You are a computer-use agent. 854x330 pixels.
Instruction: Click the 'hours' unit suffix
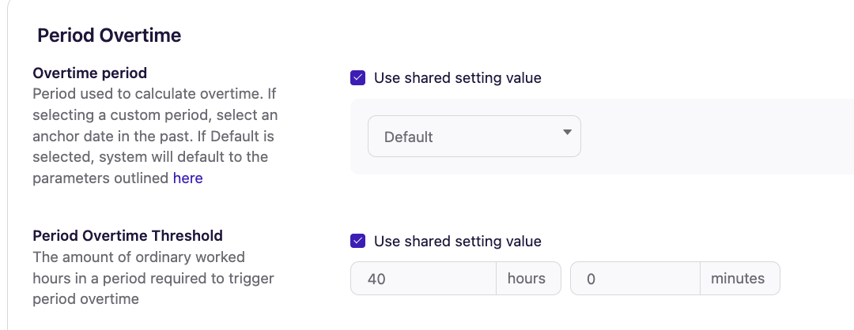[x=528, y=279]
